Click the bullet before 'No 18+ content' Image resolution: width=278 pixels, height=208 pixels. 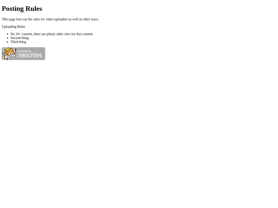click(x=7, y=34)
